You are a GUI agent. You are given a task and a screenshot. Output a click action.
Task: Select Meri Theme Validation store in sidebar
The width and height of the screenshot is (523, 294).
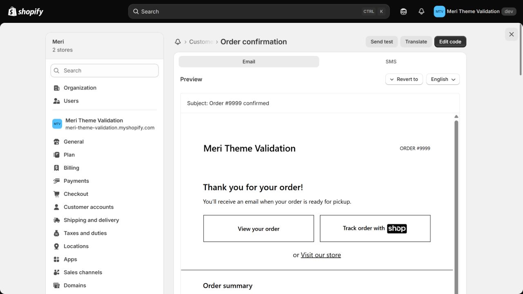click(105, 124)
